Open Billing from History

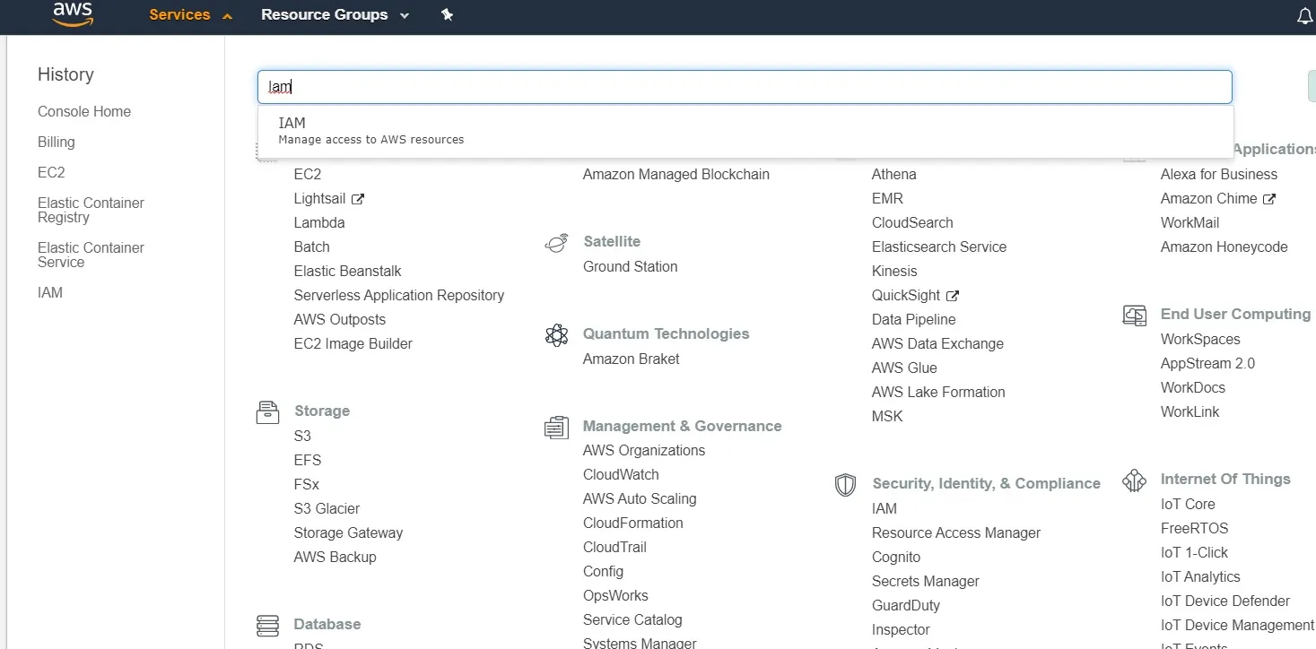(x=57, y=142)
